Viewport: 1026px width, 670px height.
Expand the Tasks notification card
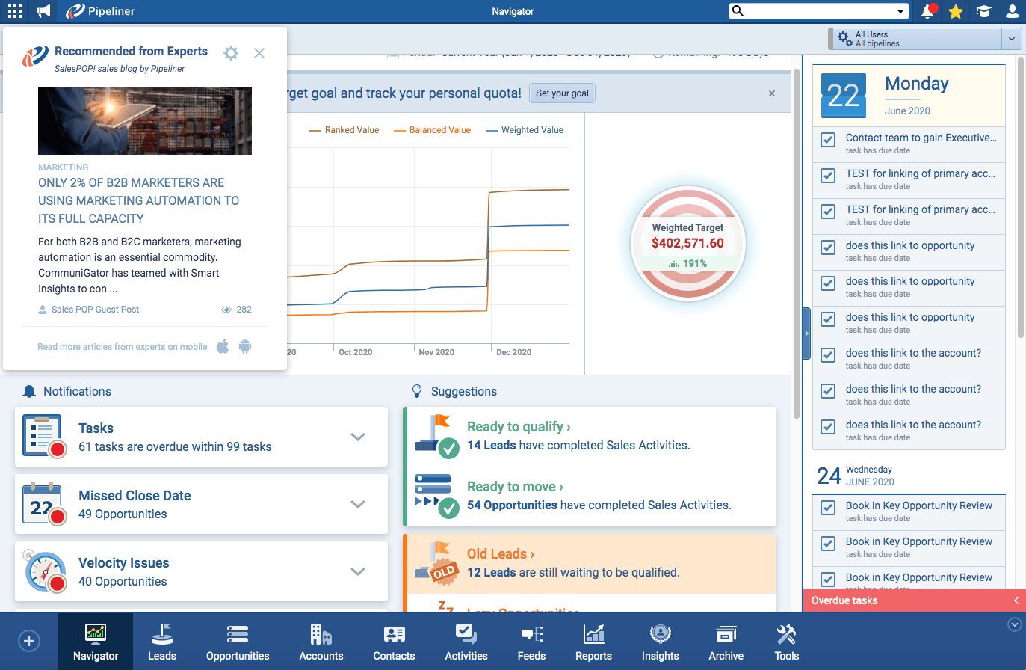coord(358,437)
